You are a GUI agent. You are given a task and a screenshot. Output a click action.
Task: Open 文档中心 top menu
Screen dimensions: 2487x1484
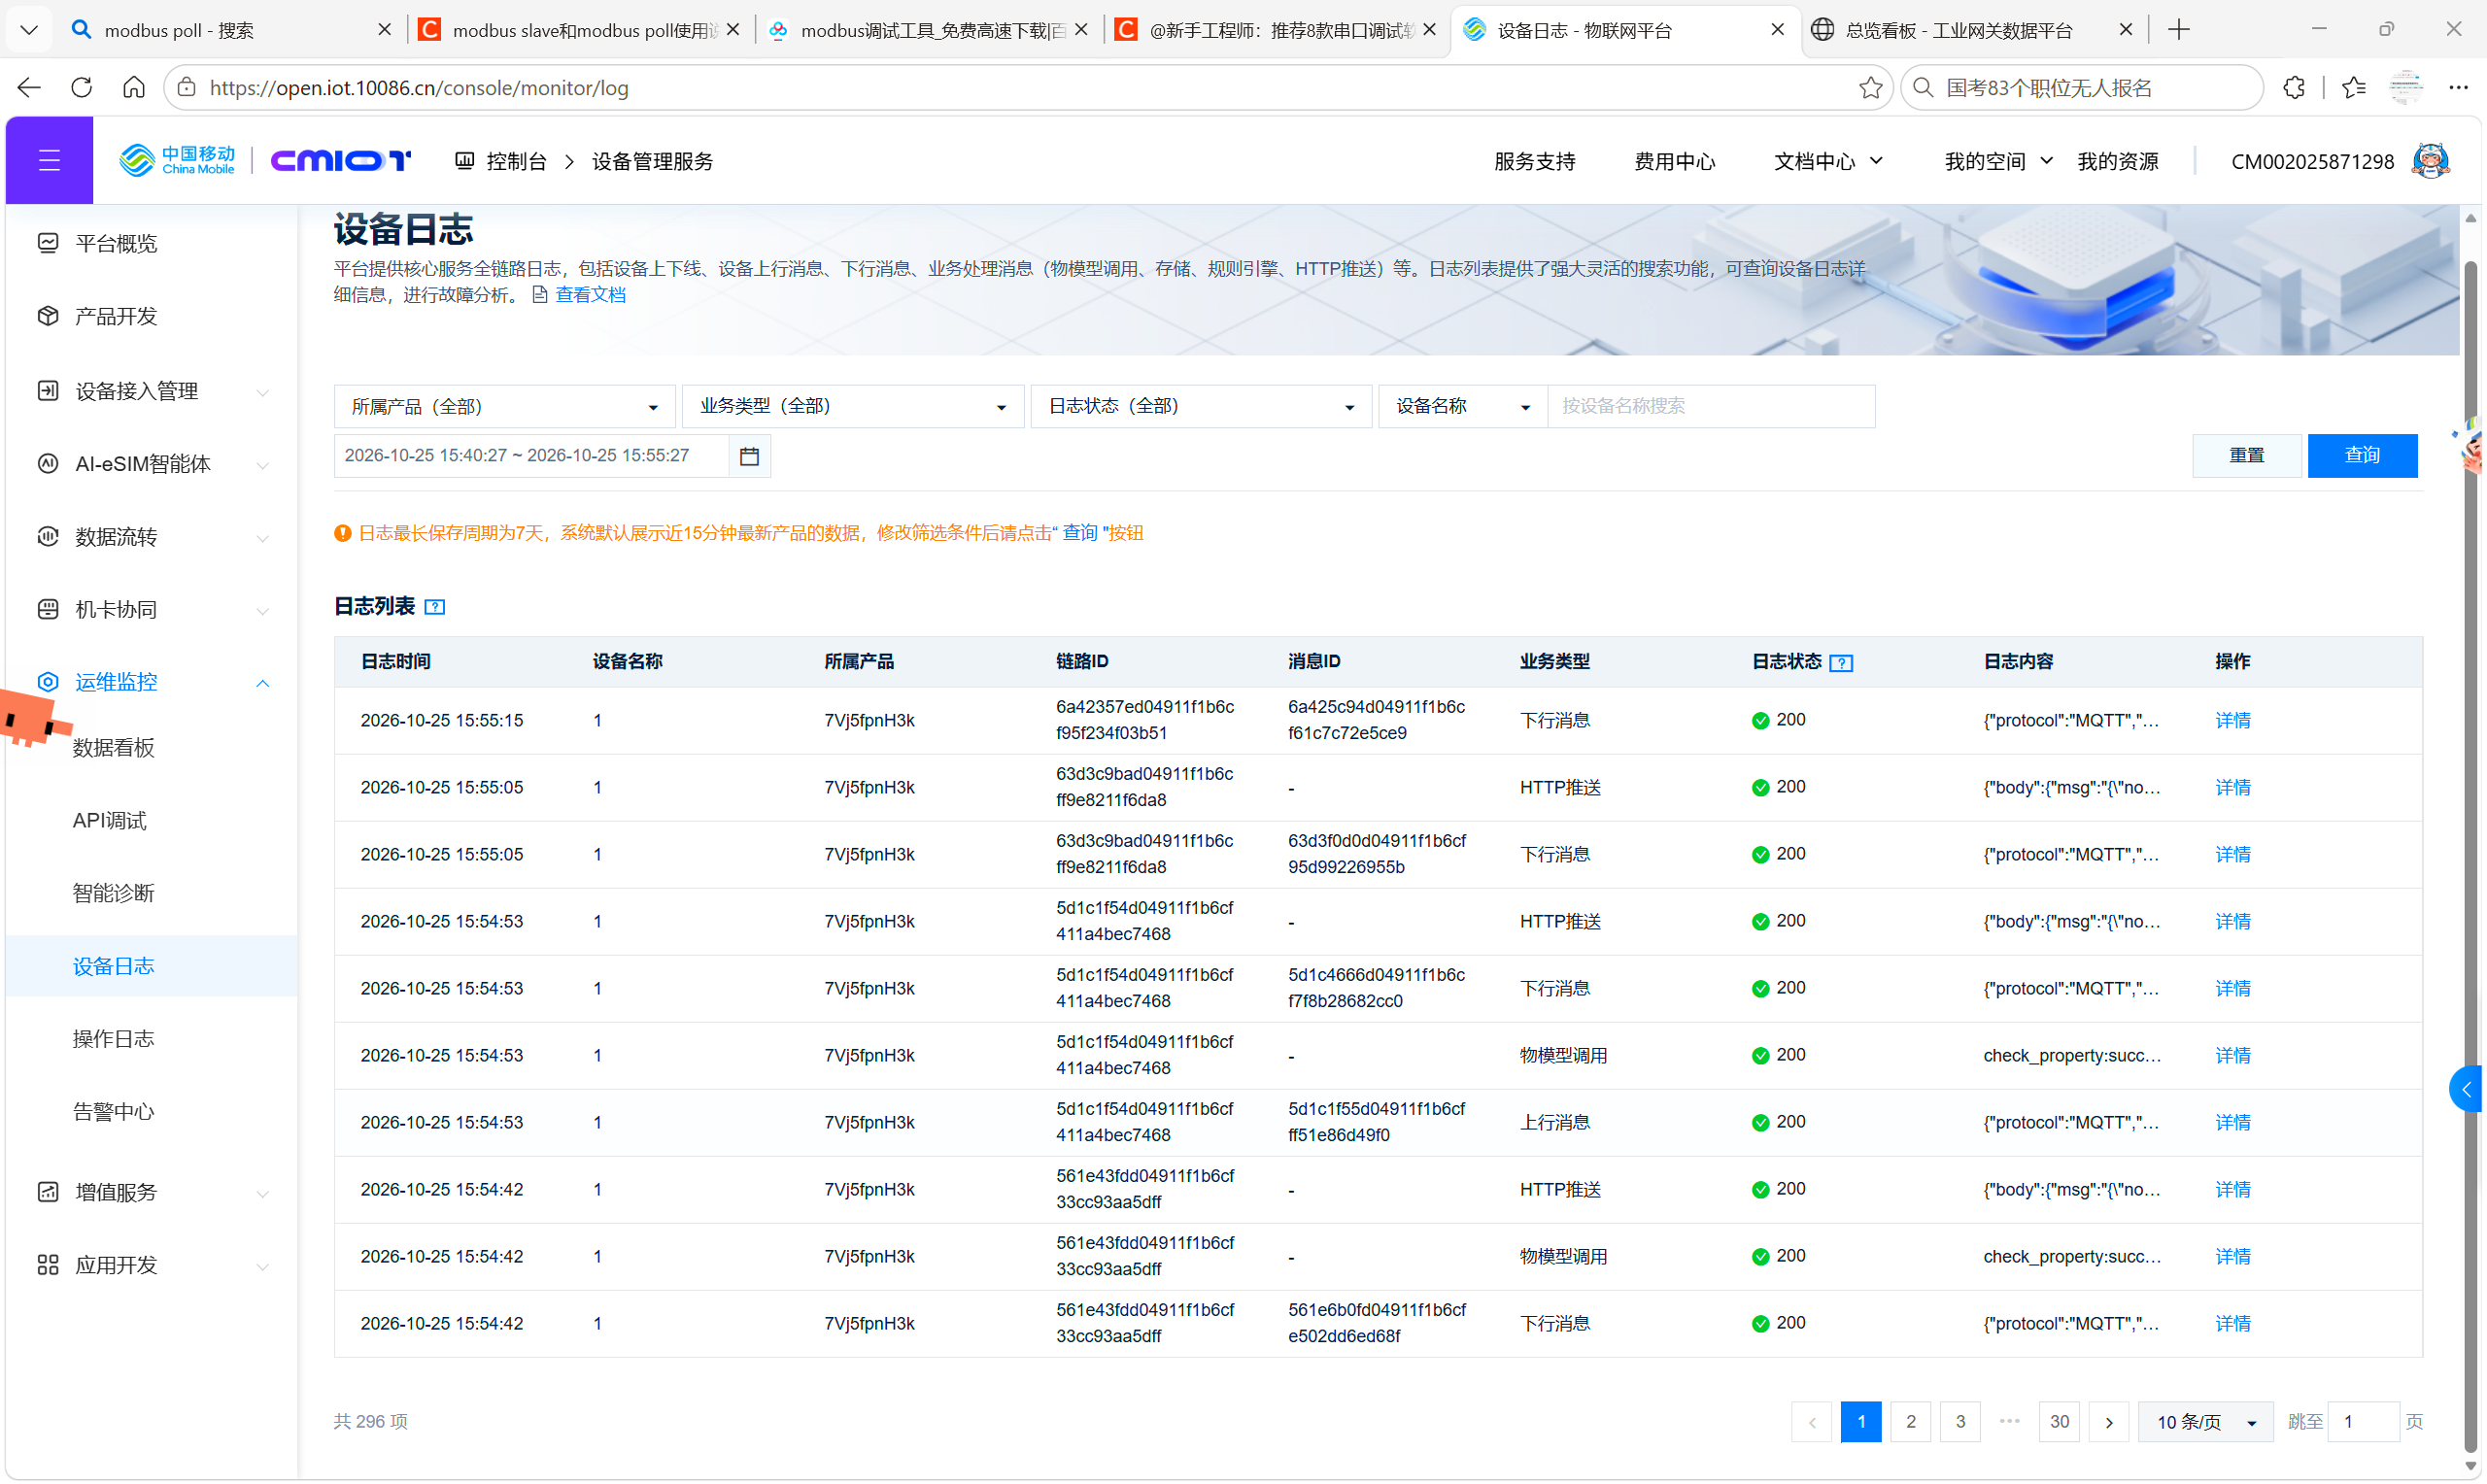(x=1828, y=161)
